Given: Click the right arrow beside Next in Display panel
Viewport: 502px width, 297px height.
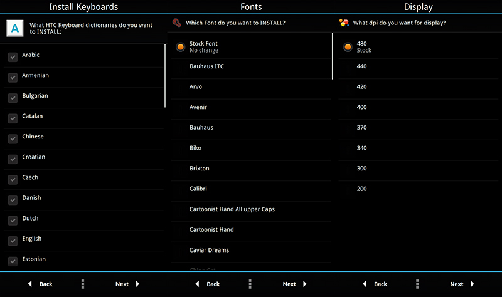Looking at the screenshot, I should coord(473,284).
